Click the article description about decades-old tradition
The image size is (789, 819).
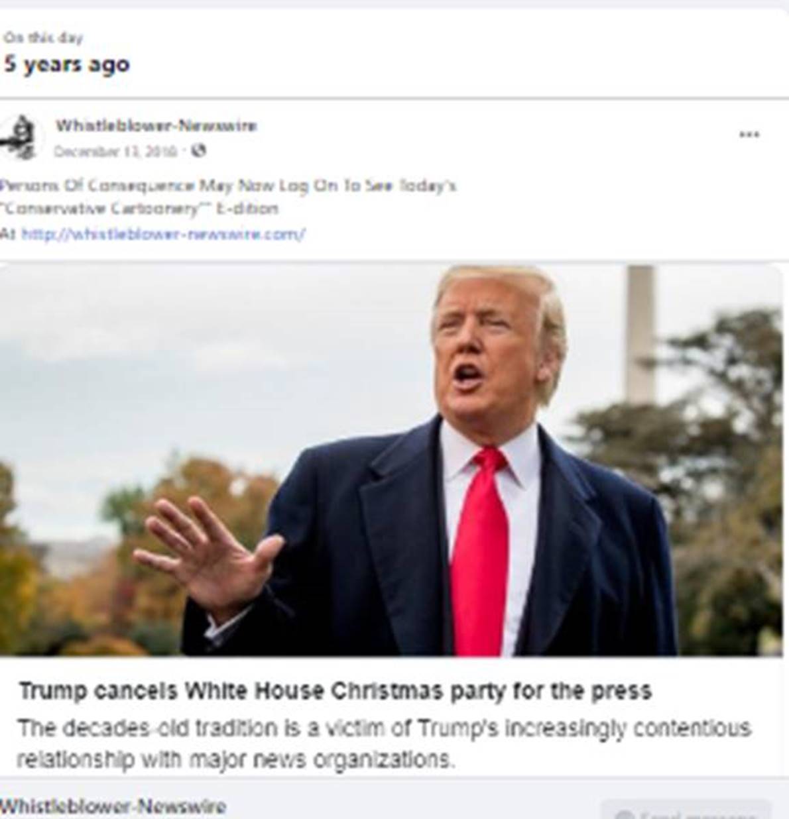(x=383, y=743)
